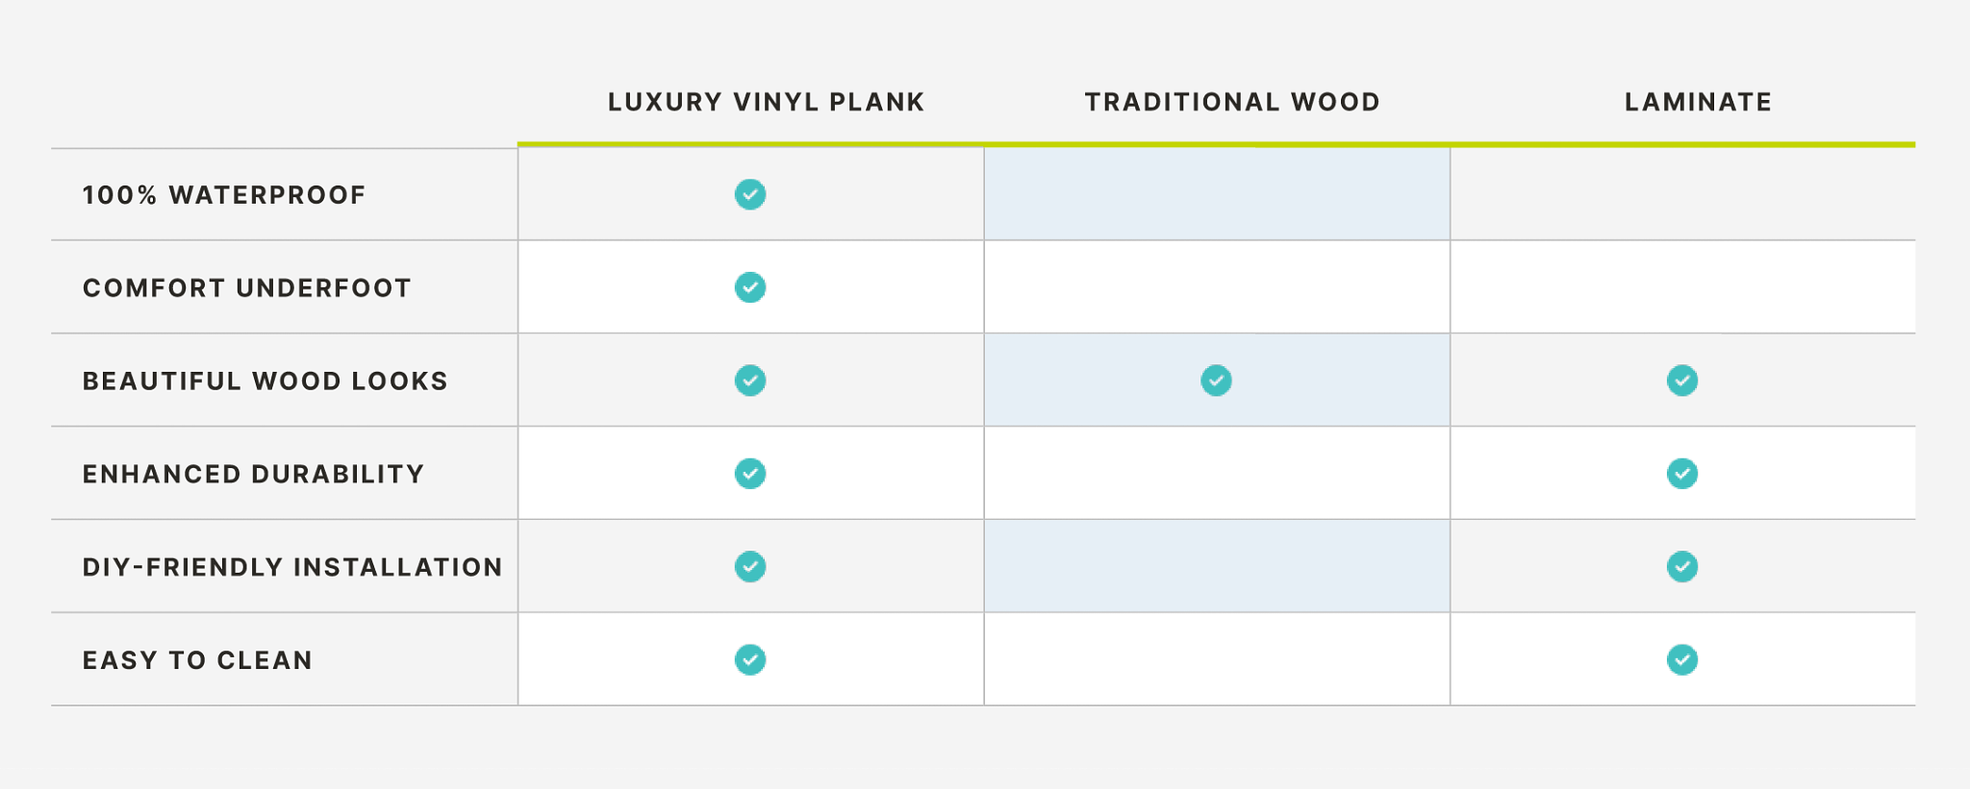
Task: Click the Luxury Vinyl Plank column header
Action: click(x=766, y=102)
